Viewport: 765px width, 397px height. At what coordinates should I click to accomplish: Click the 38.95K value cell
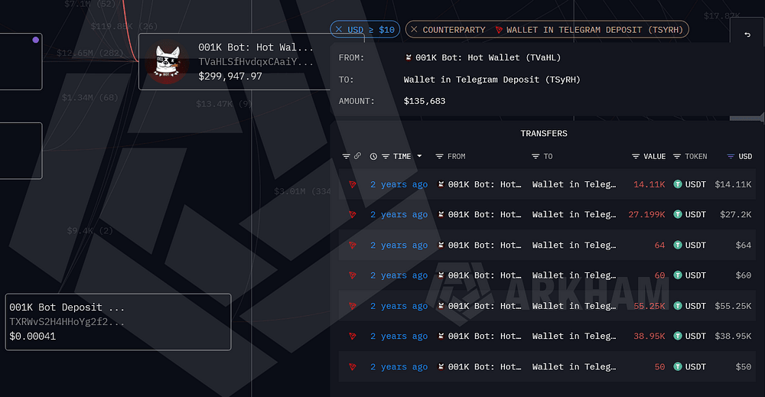point(649,337)
